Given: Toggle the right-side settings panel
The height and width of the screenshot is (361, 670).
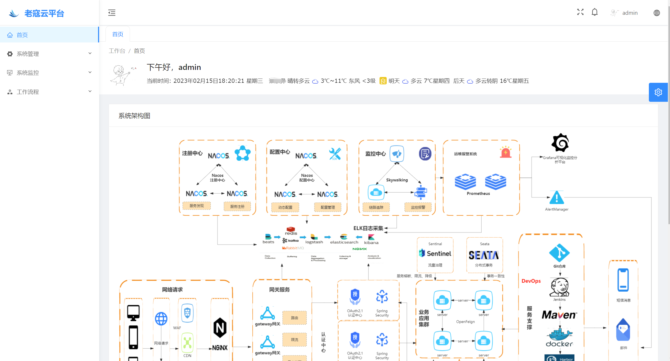Looking at the screenshot, I should coord(659,93).
